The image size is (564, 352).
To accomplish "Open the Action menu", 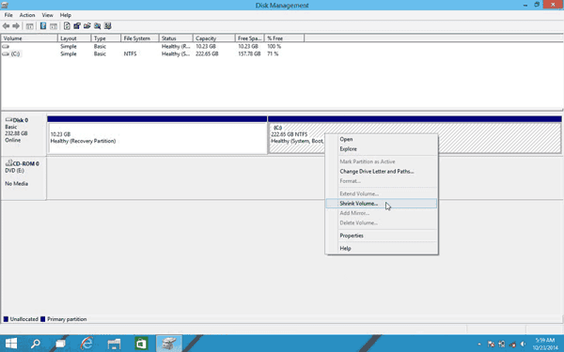I will click(x=27, y=15).
